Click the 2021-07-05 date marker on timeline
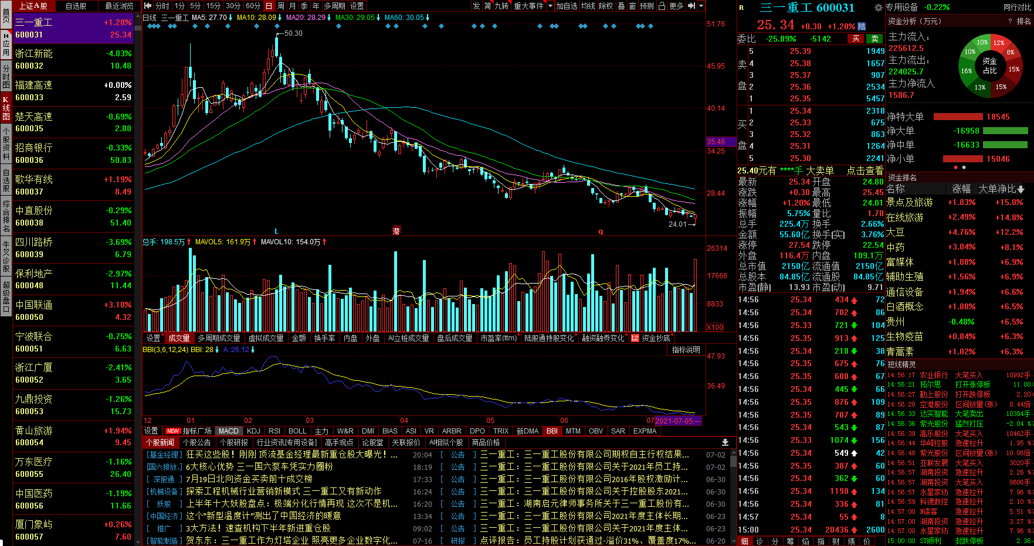1034x546 pixels. coord(677,421)
